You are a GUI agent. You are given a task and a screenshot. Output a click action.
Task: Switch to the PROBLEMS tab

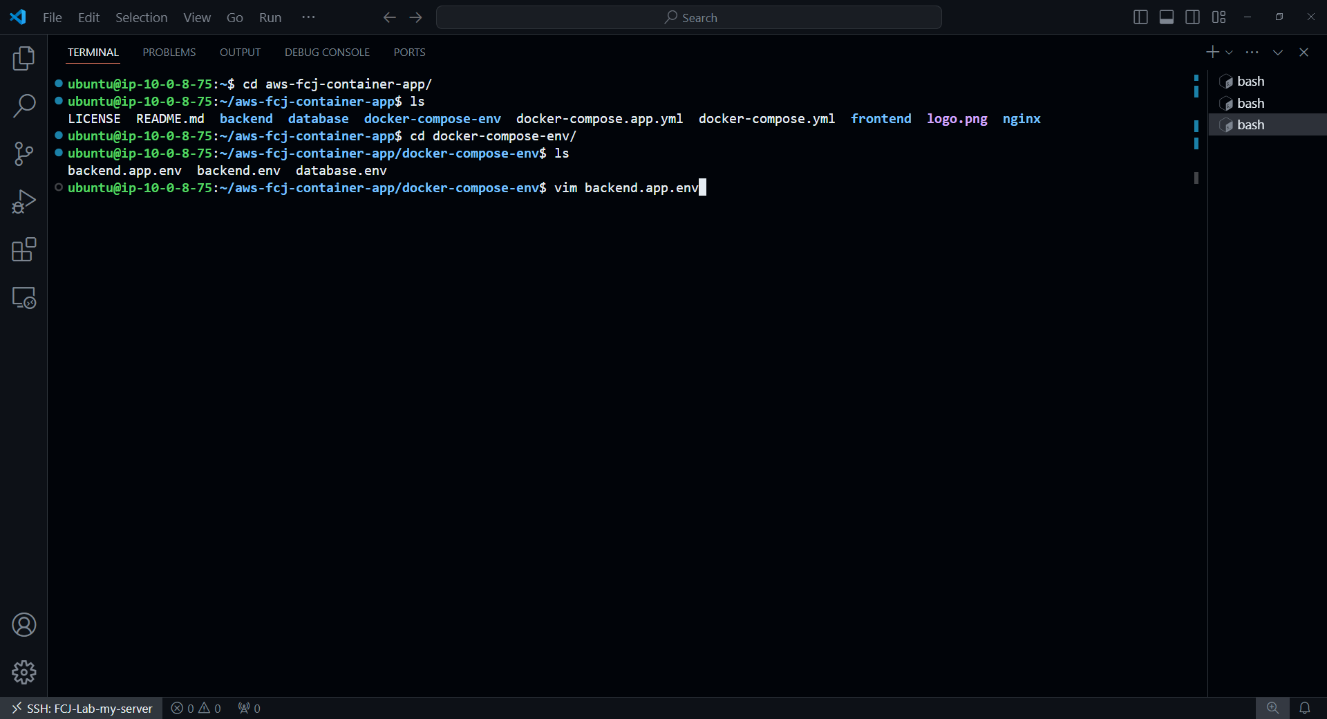pyautogui.click(x=169, y=53)
